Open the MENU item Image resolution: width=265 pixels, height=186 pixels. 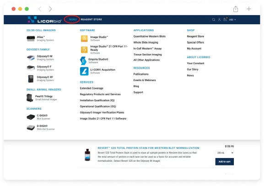click(x=73, y=19)
